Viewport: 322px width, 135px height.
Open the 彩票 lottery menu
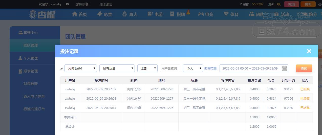(104, 14)
